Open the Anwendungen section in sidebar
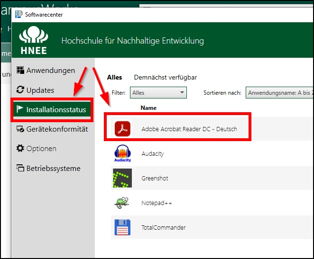The image size is (314, 259). tap(50, 71)
